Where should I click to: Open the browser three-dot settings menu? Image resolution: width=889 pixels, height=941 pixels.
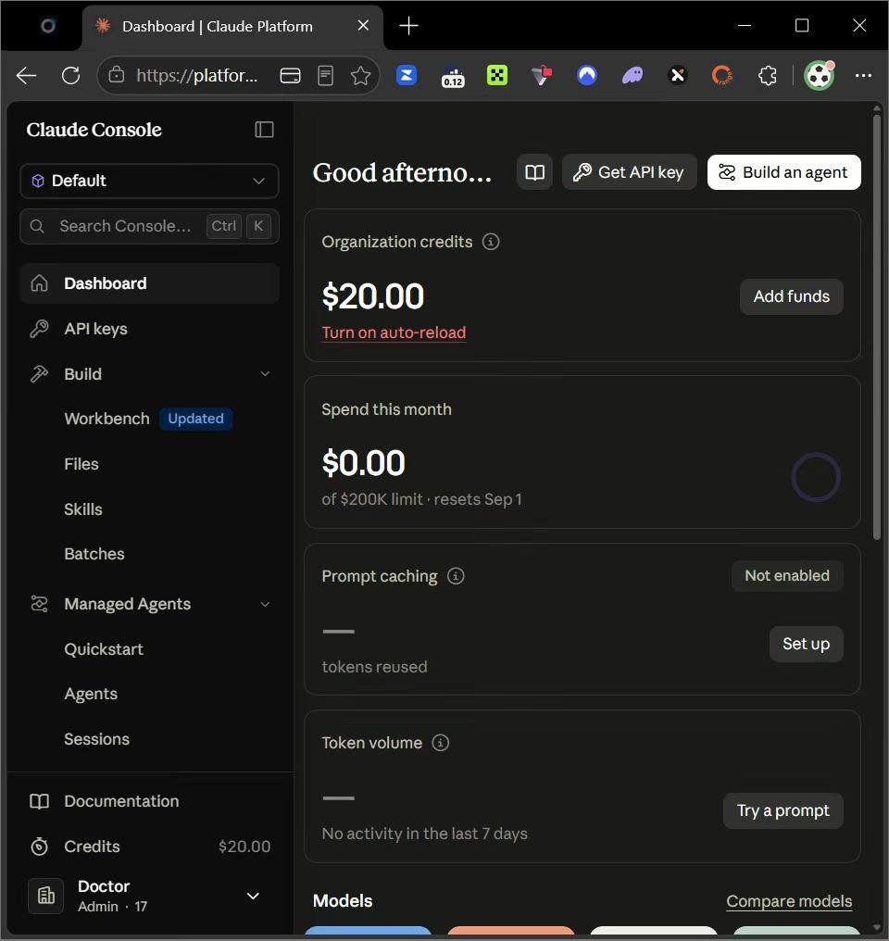(863, 76)
